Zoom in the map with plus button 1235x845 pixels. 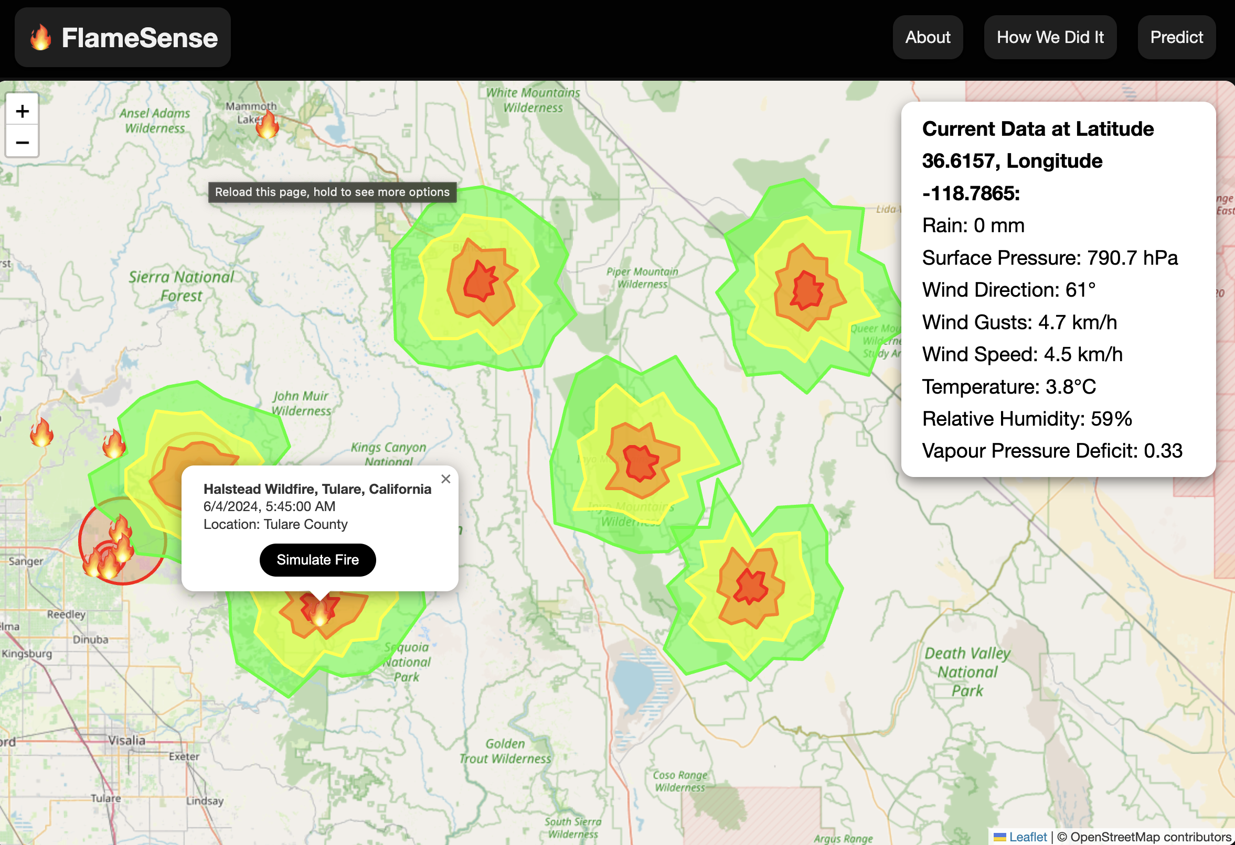(x=23, y=111)
